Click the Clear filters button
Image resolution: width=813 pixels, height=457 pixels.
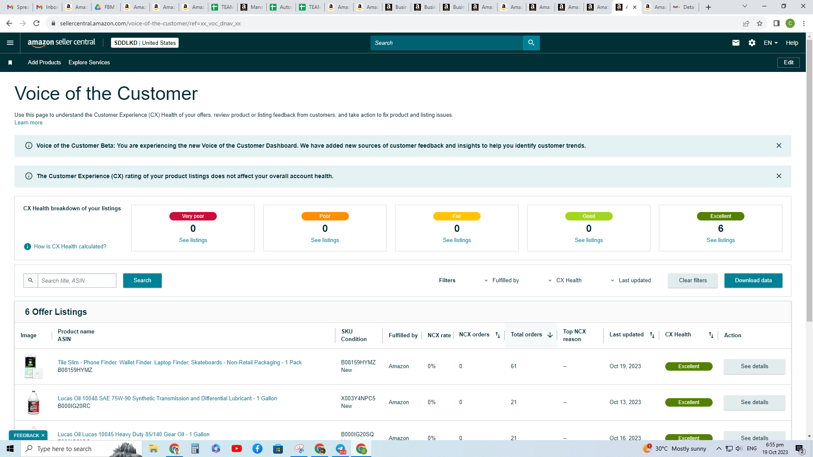[x=693, y=281]
